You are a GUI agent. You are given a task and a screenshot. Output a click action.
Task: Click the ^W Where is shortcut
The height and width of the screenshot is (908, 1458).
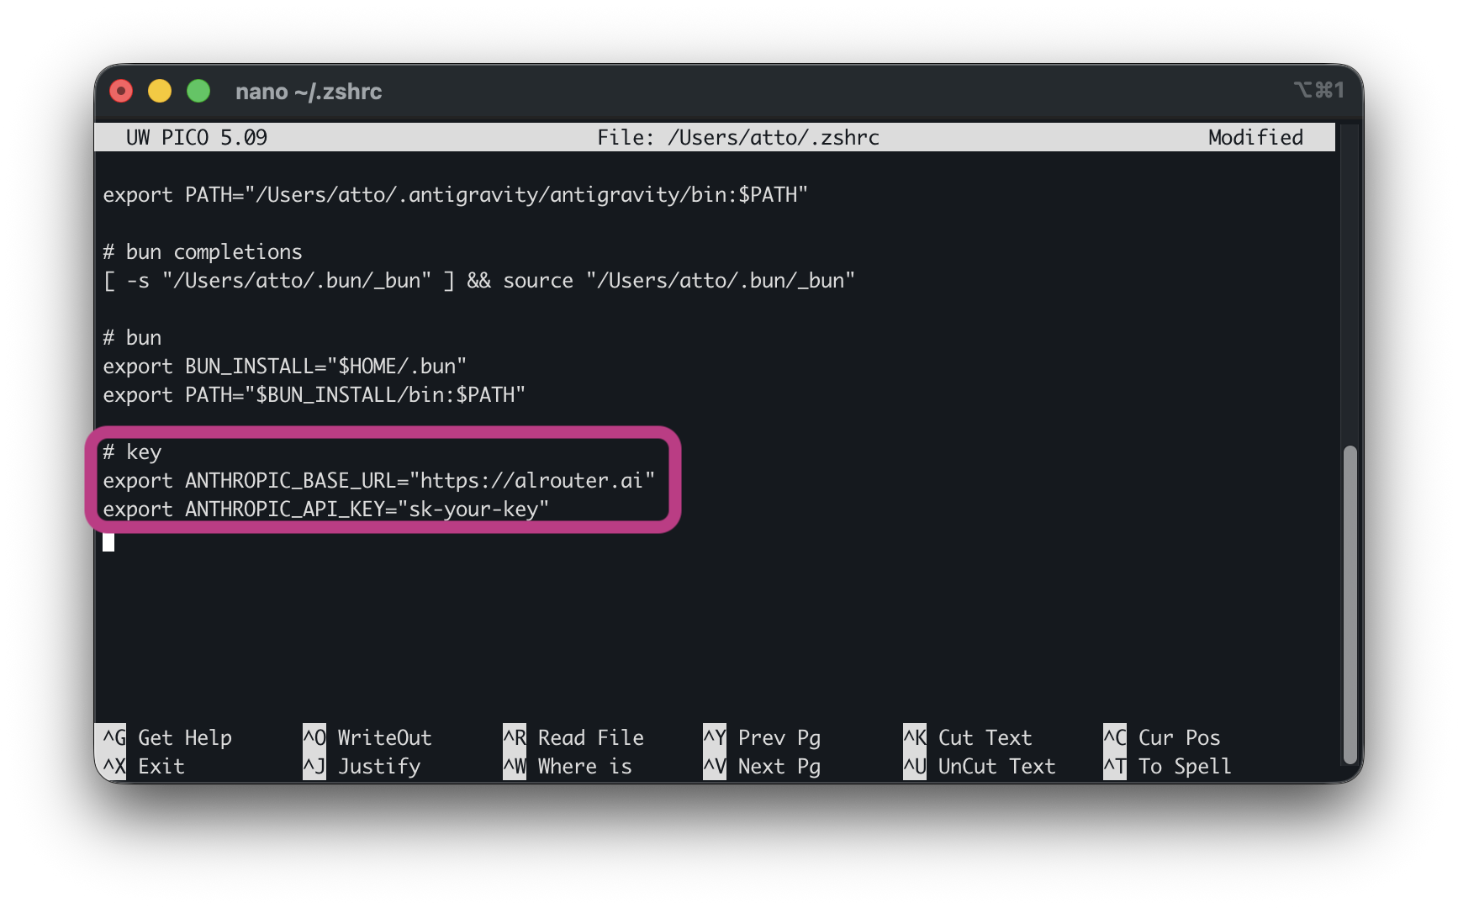coord(568,766)
